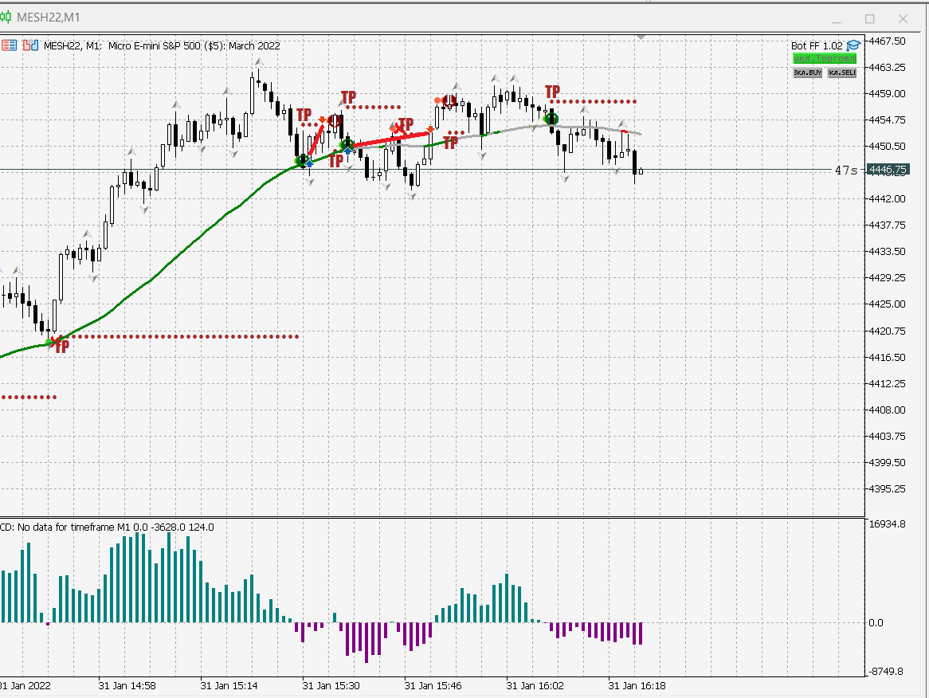Click the 4433.50 price scale label

point(887,251)
